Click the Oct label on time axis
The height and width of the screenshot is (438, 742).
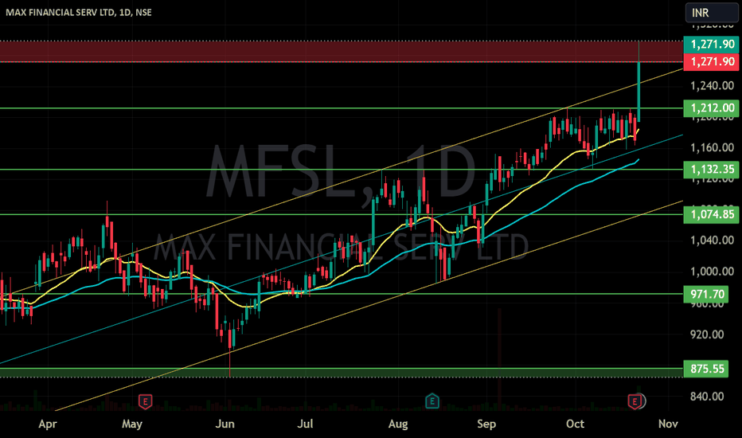[x=575, y=424]
